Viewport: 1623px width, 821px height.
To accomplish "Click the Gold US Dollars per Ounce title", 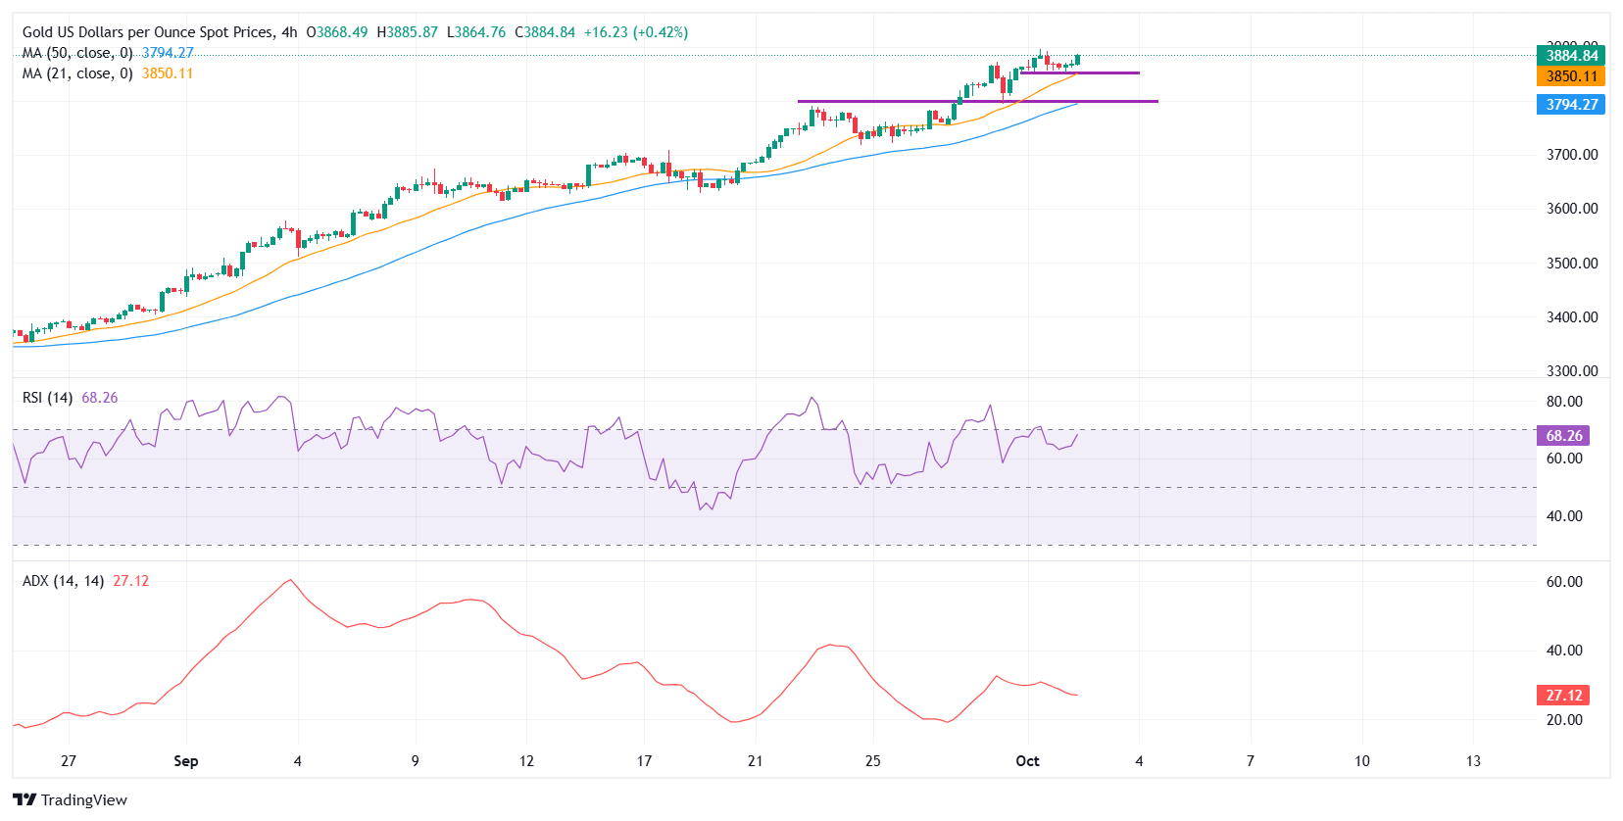I will [x=149, y=32].
